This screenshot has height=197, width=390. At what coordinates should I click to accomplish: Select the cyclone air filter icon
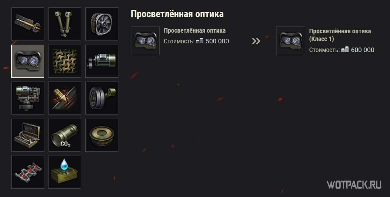point(102,135)
